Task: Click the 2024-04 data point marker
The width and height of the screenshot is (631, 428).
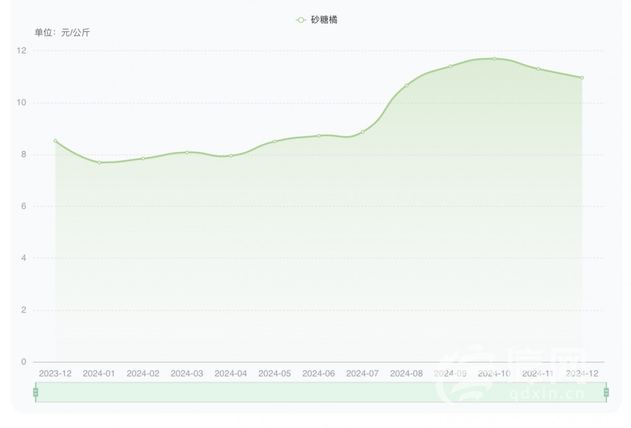Action: pyautogui.click(x=231, y=155)
